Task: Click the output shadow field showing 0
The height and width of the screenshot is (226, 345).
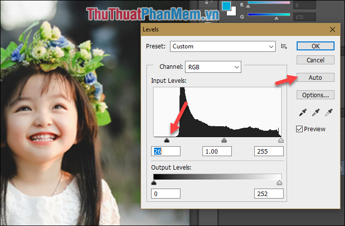Action: [x=166, y=194]
